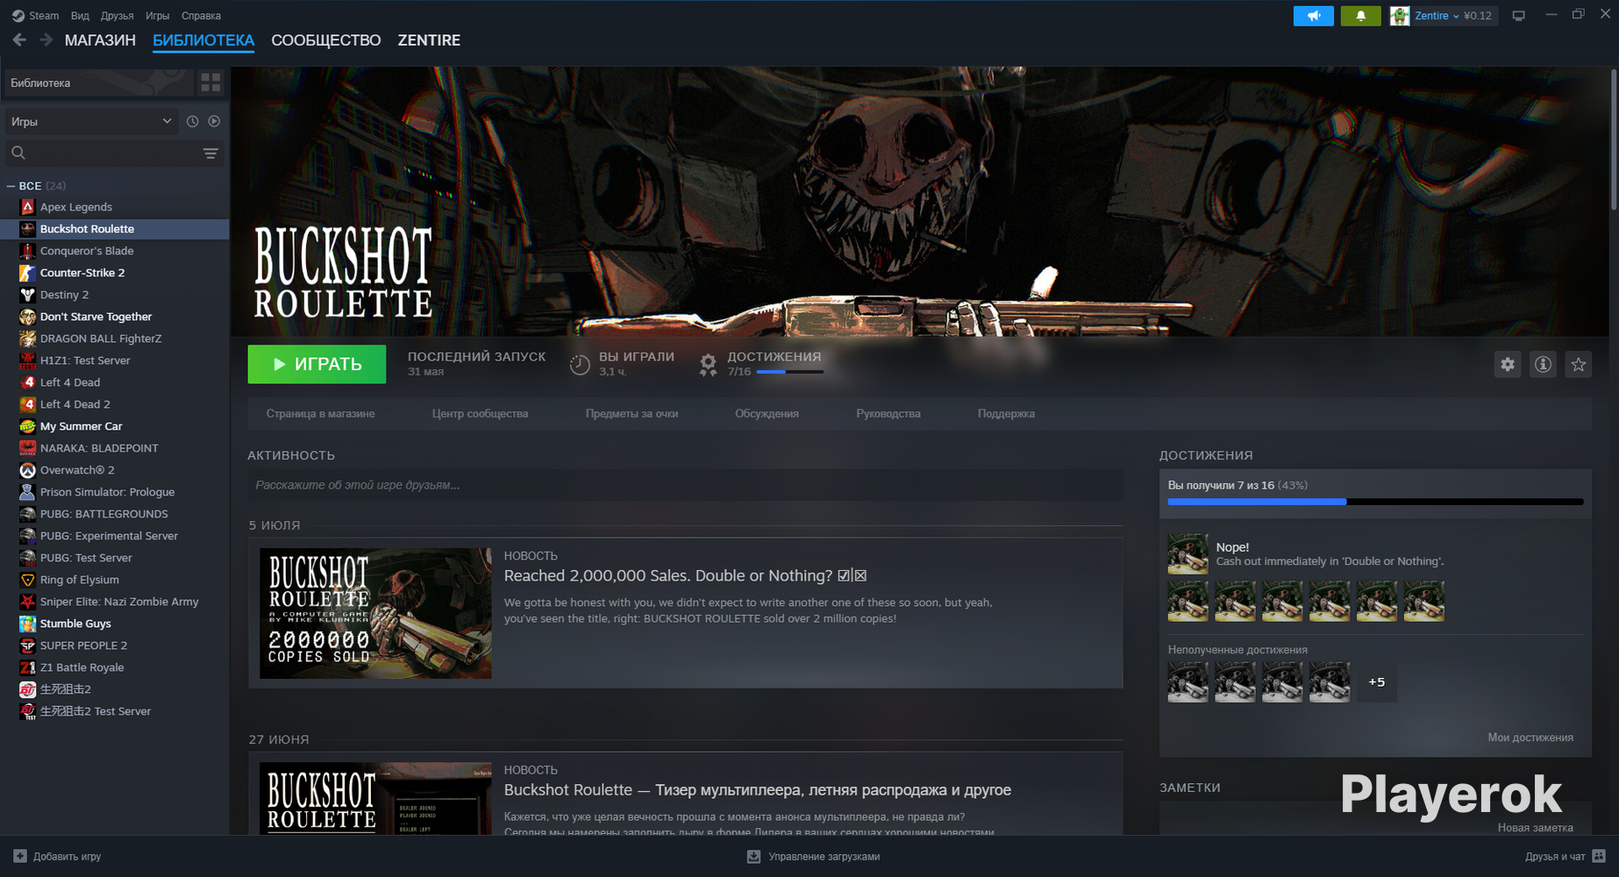This screenshot has width=1619, height=877.
Task: Open the ZENTIRE profile tab
Action: [x=429, y=40]
